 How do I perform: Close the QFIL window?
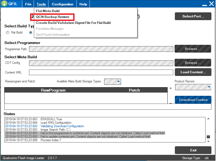(211, 4)
